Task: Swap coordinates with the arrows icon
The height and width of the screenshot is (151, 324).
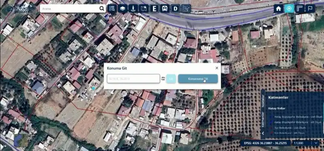Action: pos(163,79)
